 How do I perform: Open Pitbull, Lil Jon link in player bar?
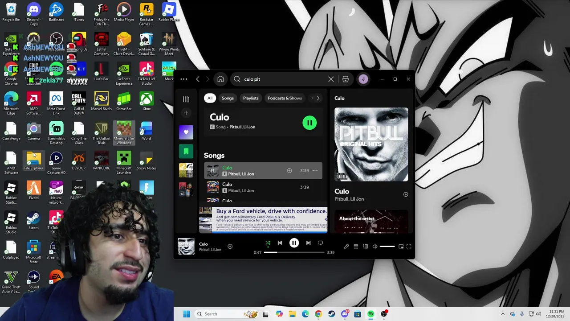tap(210, 250)
